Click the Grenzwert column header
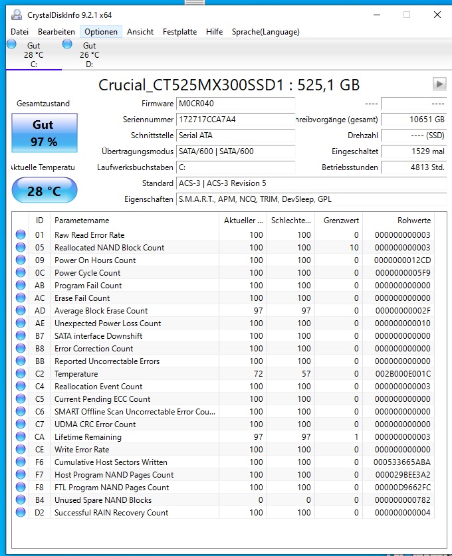452x556 pixels. (339, 220)
